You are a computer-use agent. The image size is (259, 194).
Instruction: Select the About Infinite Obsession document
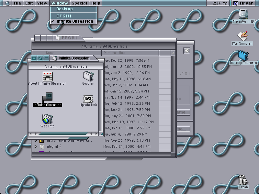tap(48, 76)
